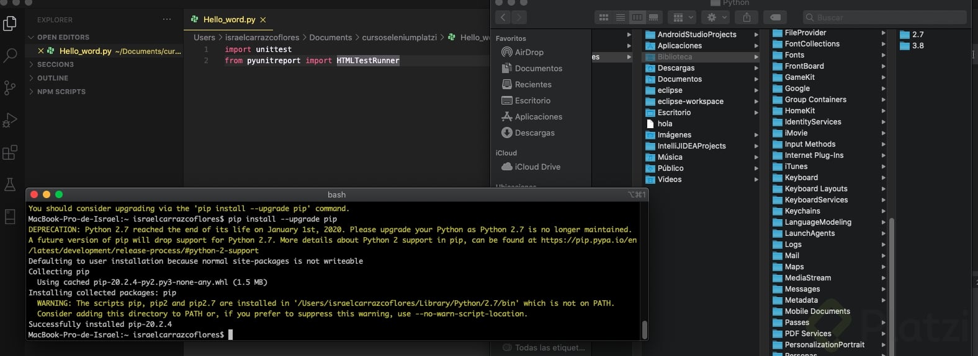Click the Finder Buscar search field
The image size is (978, 356).
[884, 17]
